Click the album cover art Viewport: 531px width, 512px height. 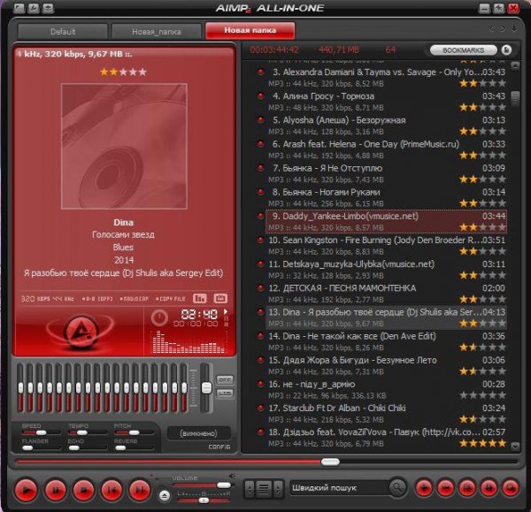(124, 146)
